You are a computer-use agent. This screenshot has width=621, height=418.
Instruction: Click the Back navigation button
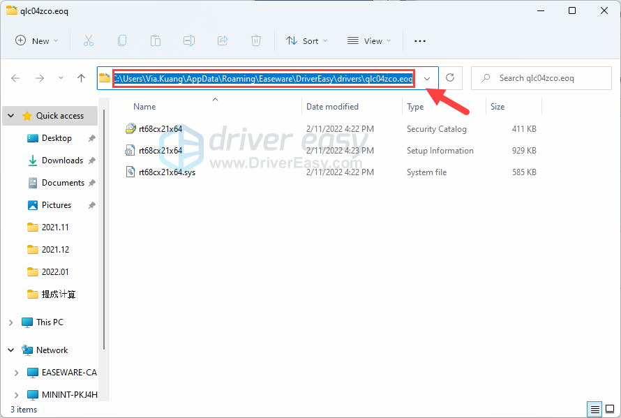pos(15,77)
